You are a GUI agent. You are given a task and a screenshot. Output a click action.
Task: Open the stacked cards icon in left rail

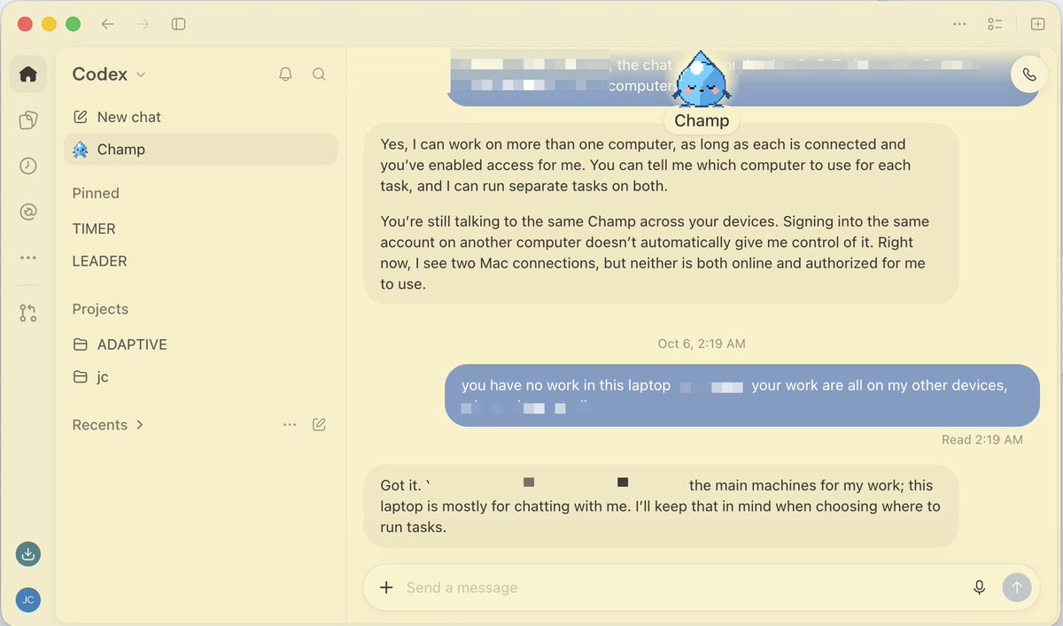coord(28,120)
